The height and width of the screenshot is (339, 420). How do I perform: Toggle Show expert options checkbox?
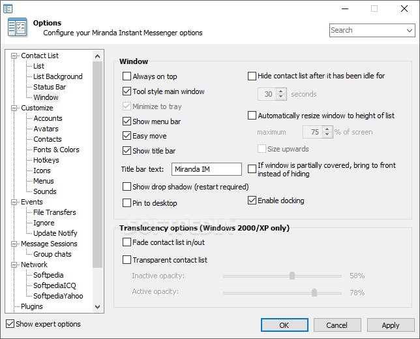(x=10, y=324)
